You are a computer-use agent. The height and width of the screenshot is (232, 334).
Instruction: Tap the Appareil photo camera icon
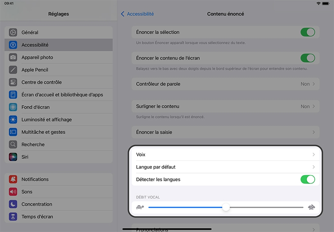click(x=13, y=57)
